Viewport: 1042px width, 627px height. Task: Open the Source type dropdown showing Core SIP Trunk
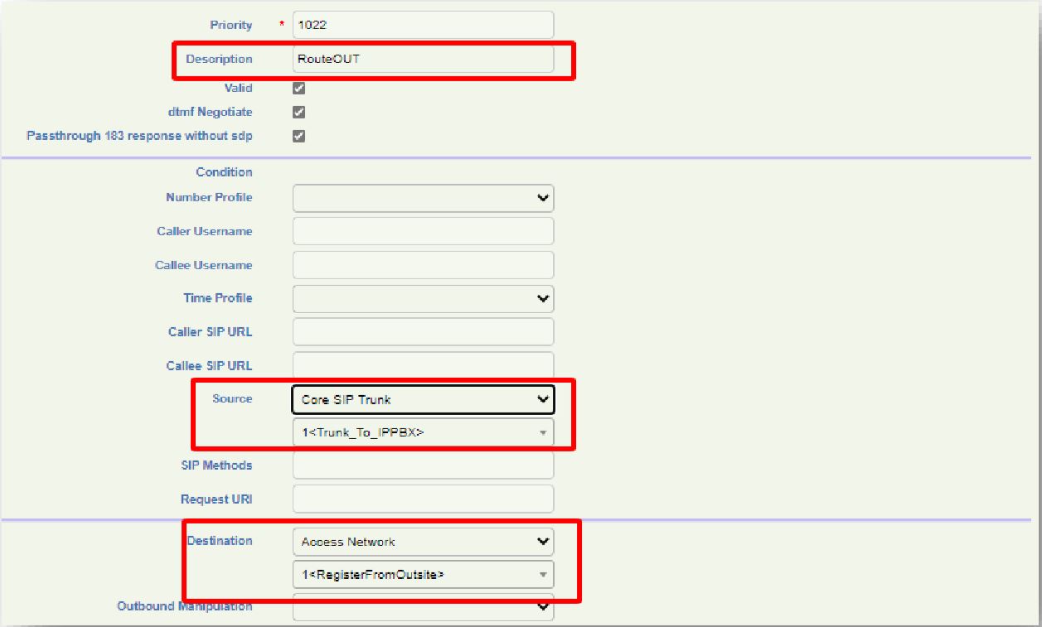tap(423, 399)
